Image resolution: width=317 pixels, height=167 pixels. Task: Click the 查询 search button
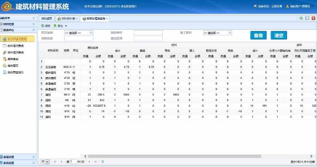[x=259, y=35]
